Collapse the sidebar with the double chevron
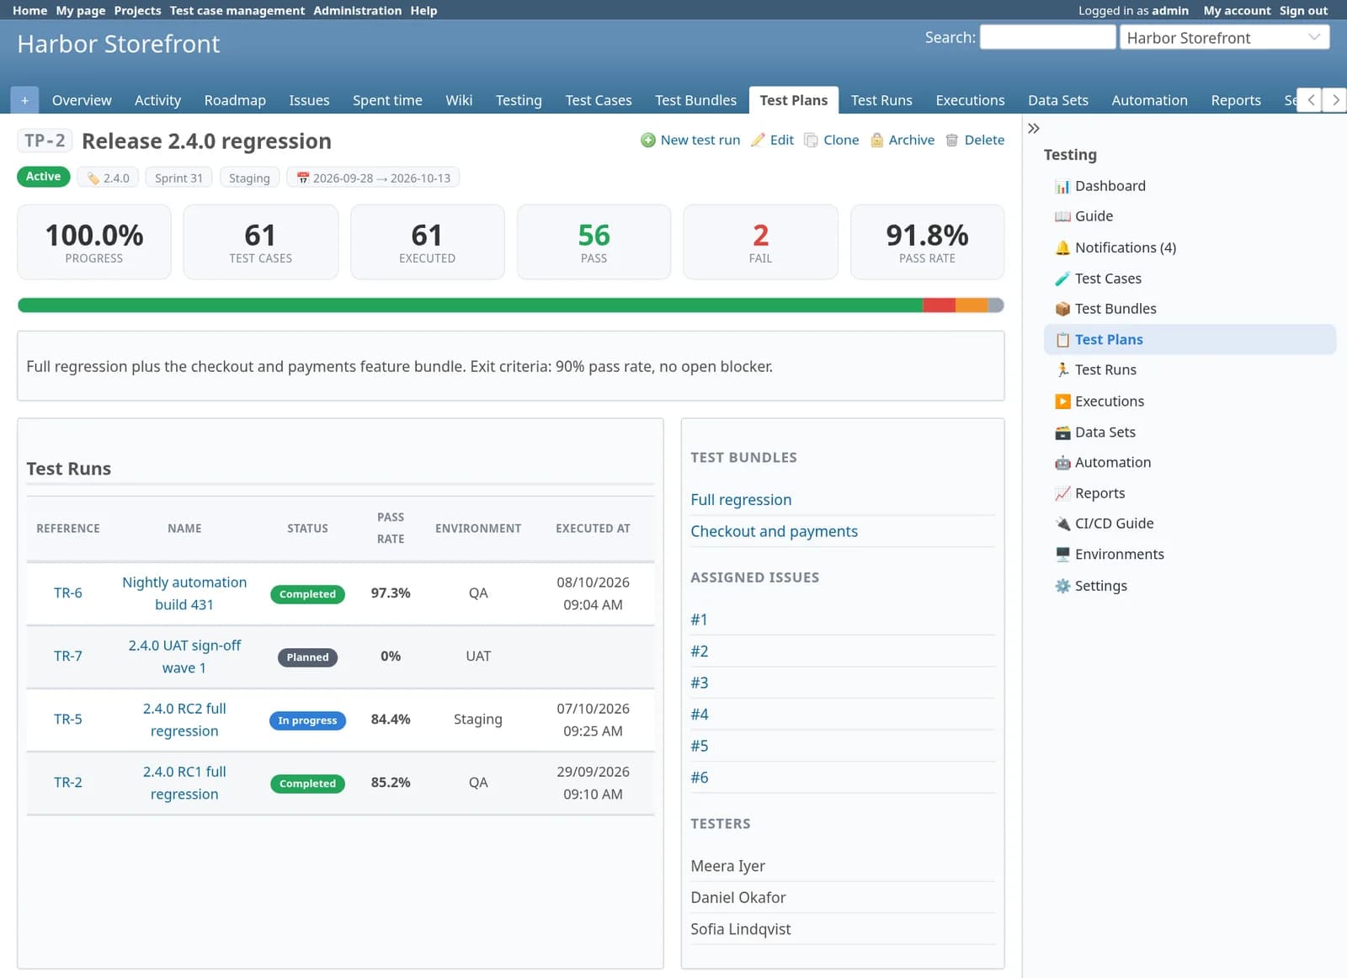This screenshot has height=978, width=1347. [1034, 129]
